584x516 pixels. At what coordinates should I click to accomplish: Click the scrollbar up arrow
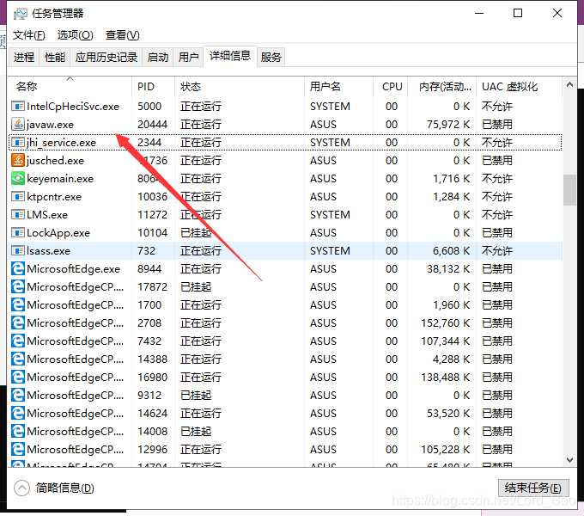pos(569,84)
